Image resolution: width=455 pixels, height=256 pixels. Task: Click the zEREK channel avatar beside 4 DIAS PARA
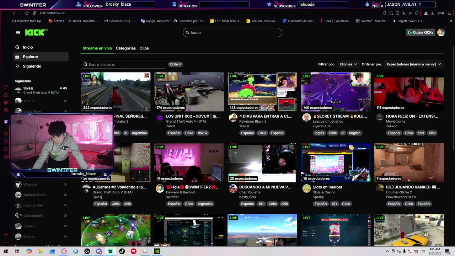tap(233, 118)
